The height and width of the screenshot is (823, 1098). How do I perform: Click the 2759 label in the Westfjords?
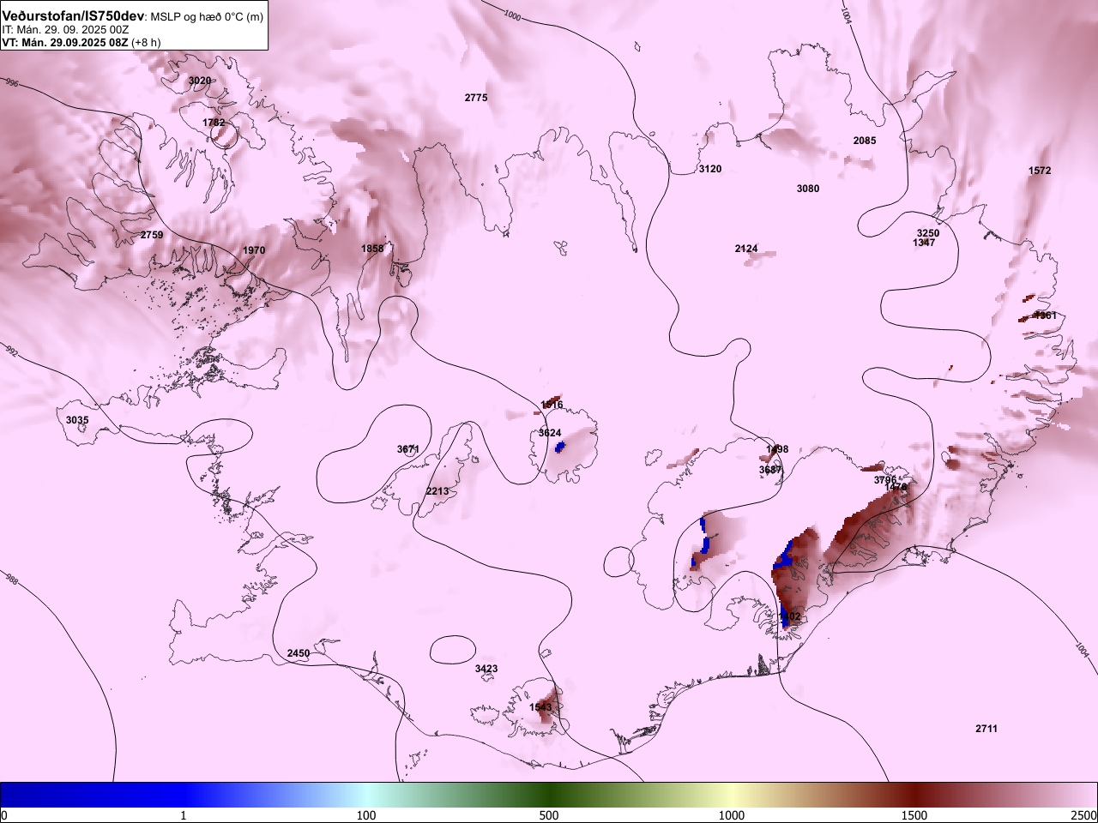[152, 235]
